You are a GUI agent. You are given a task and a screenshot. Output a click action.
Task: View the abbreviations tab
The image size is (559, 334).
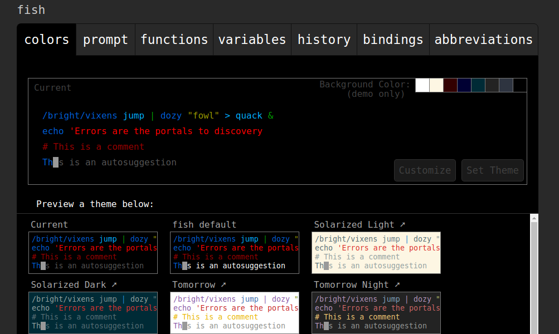click(x=483, y=40)
